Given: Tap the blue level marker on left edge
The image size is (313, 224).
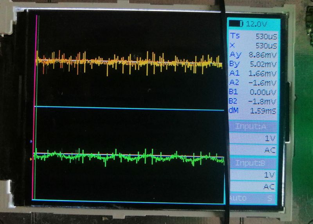Looking at the screenshot, I should 31,141.
